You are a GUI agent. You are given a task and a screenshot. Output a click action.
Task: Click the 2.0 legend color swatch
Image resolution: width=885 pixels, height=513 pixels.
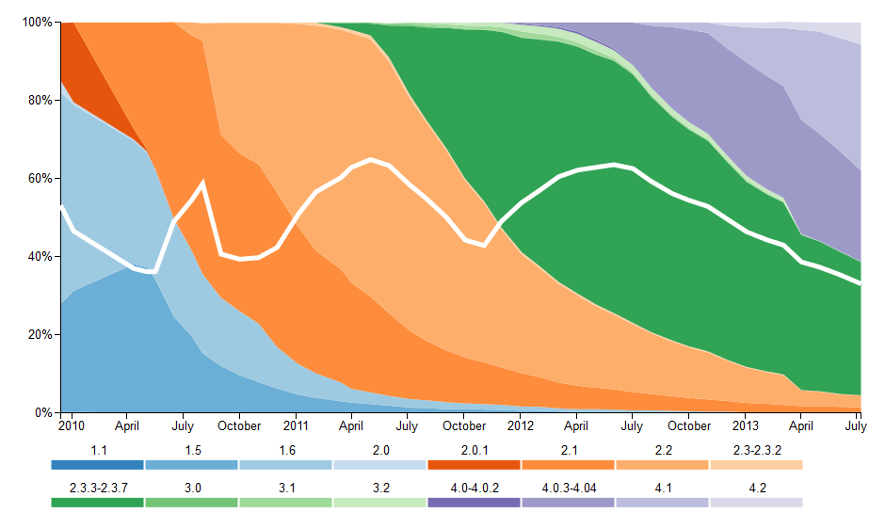coord(379,465)
